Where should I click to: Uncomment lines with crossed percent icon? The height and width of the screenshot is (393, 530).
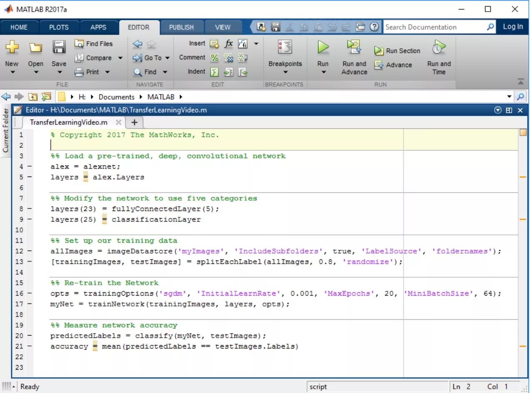click(x=228, y=58)
